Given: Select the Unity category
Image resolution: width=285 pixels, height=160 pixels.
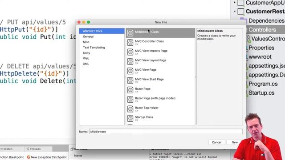Looking at the screenshot, I should [x=86, y=53].
